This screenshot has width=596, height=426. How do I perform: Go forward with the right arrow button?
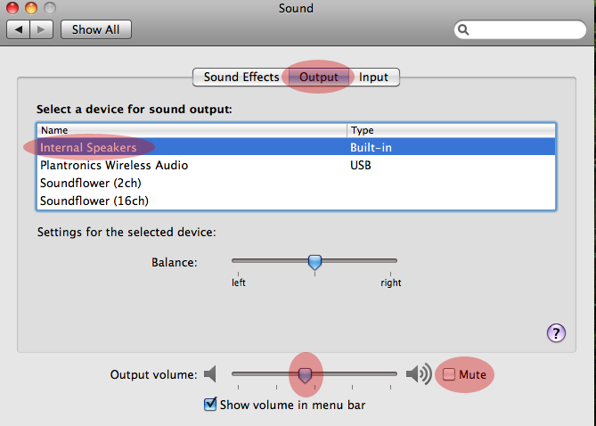point(41,29)
